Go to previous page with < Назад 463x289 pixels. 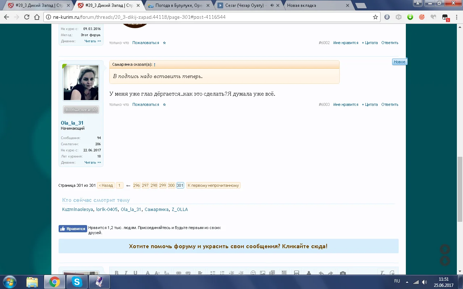click(106, 185)
